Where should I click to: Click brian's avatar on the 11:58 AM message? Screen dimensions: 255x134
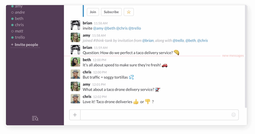(75, 25)
